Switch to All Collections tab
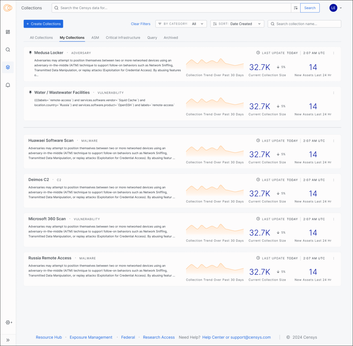Viewport: 353px width, 346px height. click(41, 38)
